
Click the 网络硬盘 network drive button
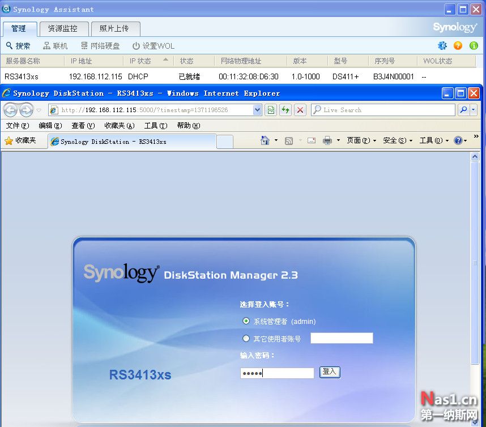[100, 46]
